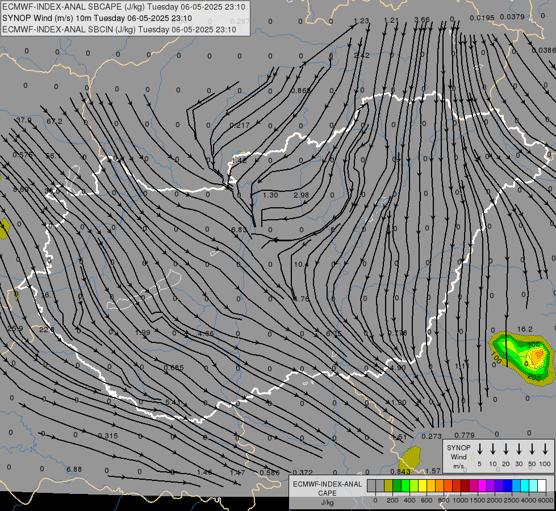Click the 5.41 value on the map
Screen dimensions: 556x511
click(x=173, y=403)
